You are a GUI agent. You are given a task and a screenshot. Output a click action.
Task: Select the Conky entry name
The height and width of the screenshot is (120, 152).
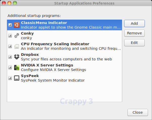27,33
